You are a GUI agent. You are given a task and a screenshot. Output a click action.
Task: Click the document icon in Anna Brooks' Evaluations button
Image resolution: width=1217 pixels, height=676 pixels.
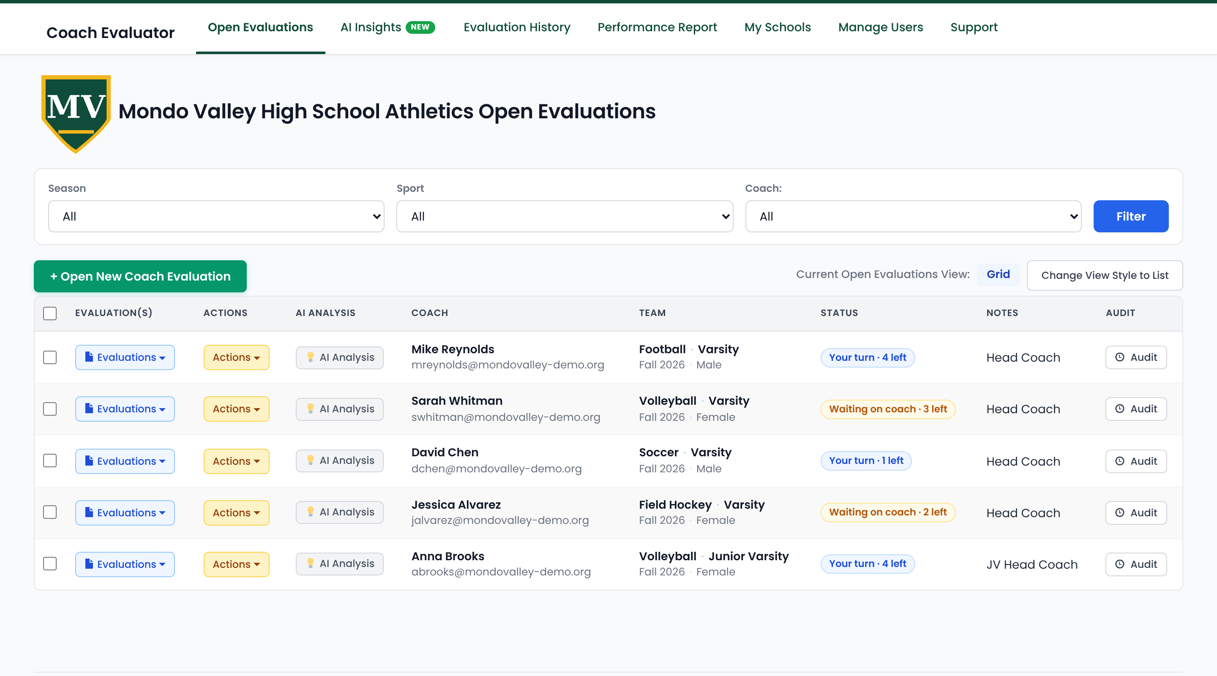(x=89, y=564)
